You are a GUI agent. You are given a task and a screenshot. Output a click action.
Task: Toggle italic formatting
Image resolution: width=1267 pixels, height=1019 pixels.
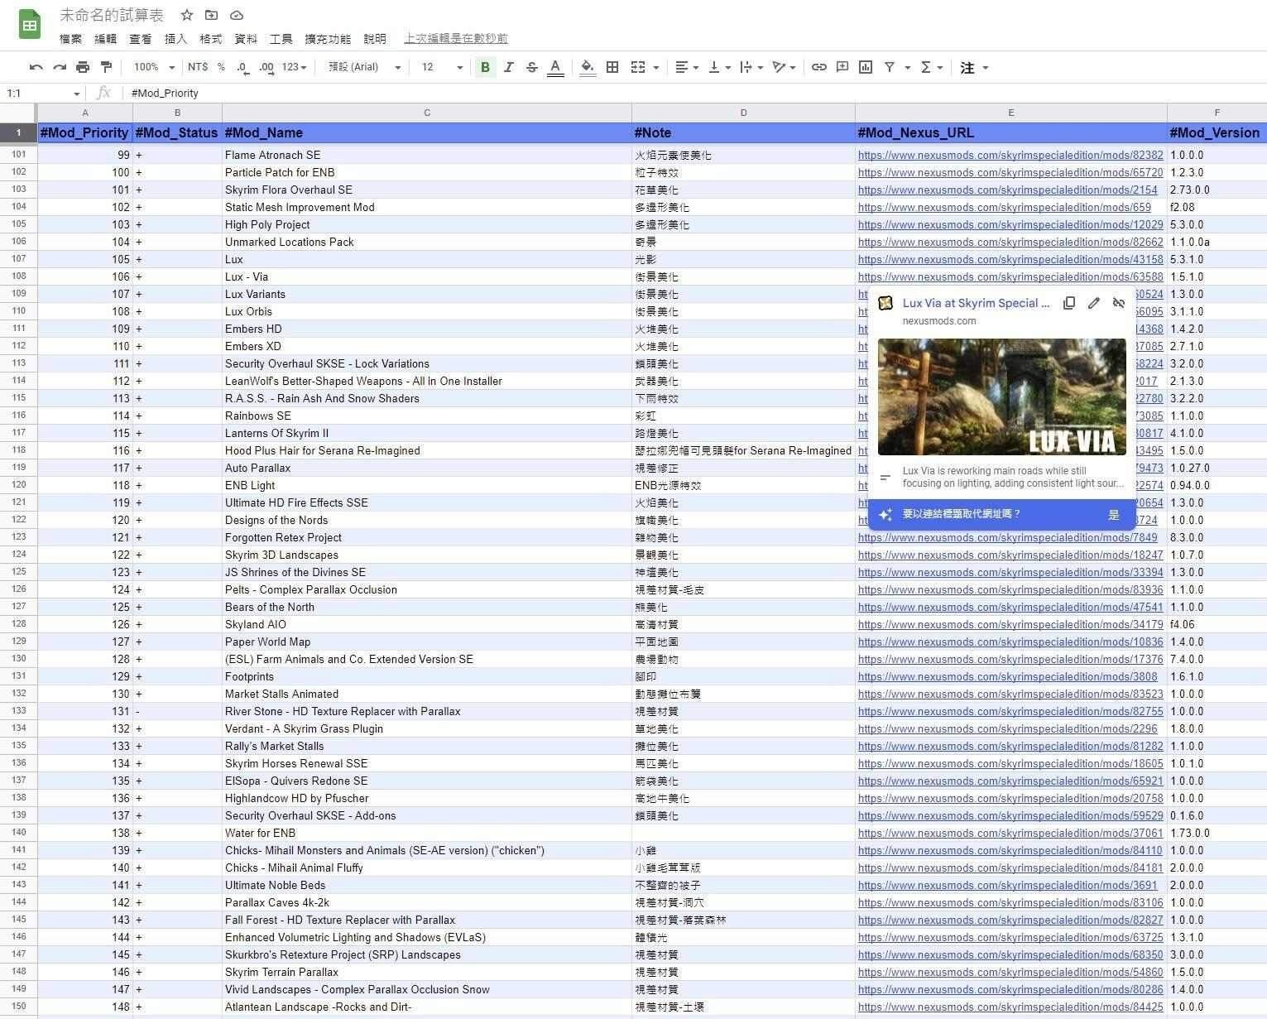pos(508,67)
